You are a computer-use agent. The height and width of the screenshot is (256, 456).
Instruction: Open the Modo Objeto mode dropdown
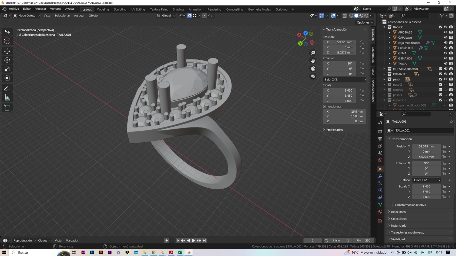click(x=27, y=16)
